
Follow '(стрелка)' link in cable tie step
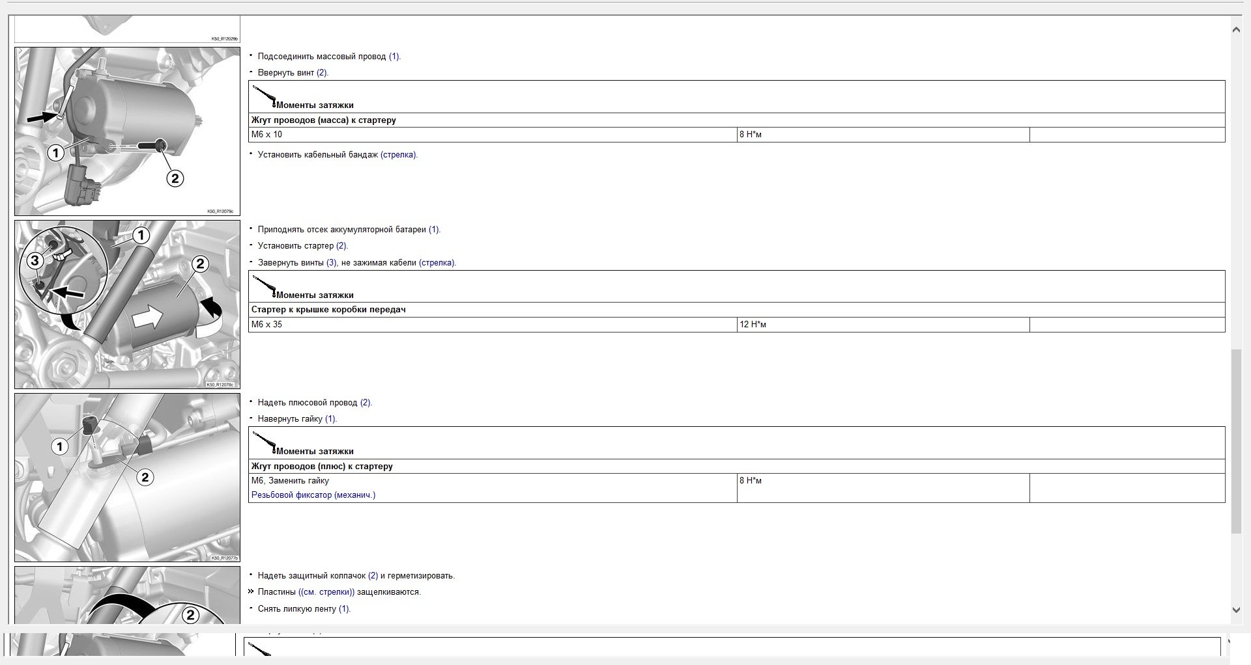pos(398,155)
